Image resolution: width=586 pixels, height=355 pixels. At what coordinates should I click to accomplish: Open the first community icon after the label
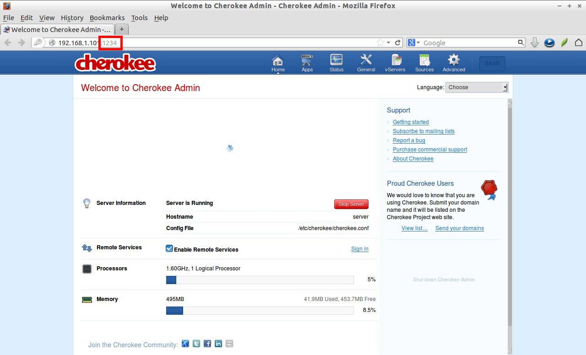tap(185, 344)
